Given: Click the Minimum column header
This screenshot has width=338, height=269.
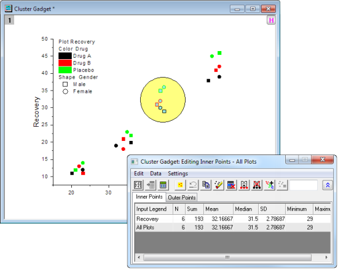Looking at the screenshot, I should (299, 209).
